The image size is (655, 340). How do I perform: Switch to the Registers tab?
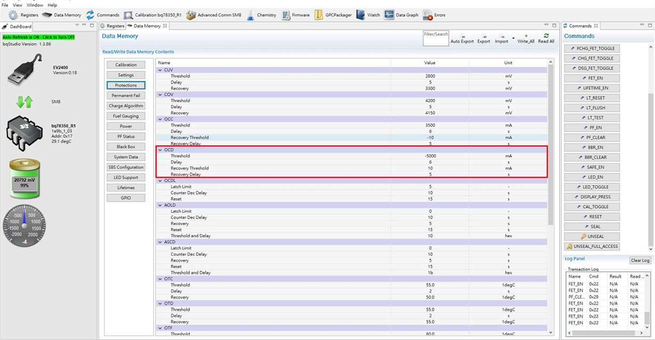tap(112, 26)
